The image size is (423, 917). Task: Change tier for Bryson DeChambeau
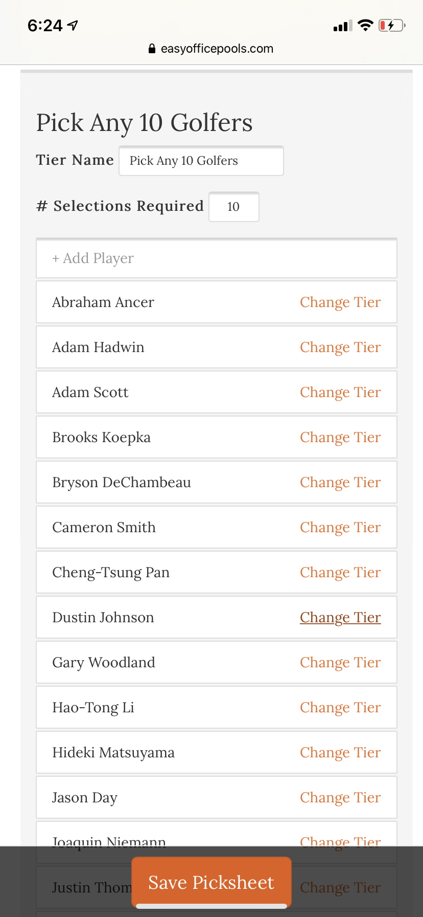(340, 483)
